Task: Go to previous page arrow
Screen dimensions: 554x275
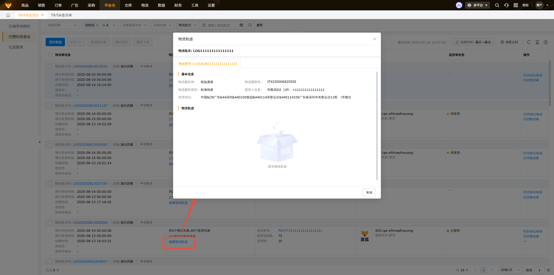Action: click(475, 270)
